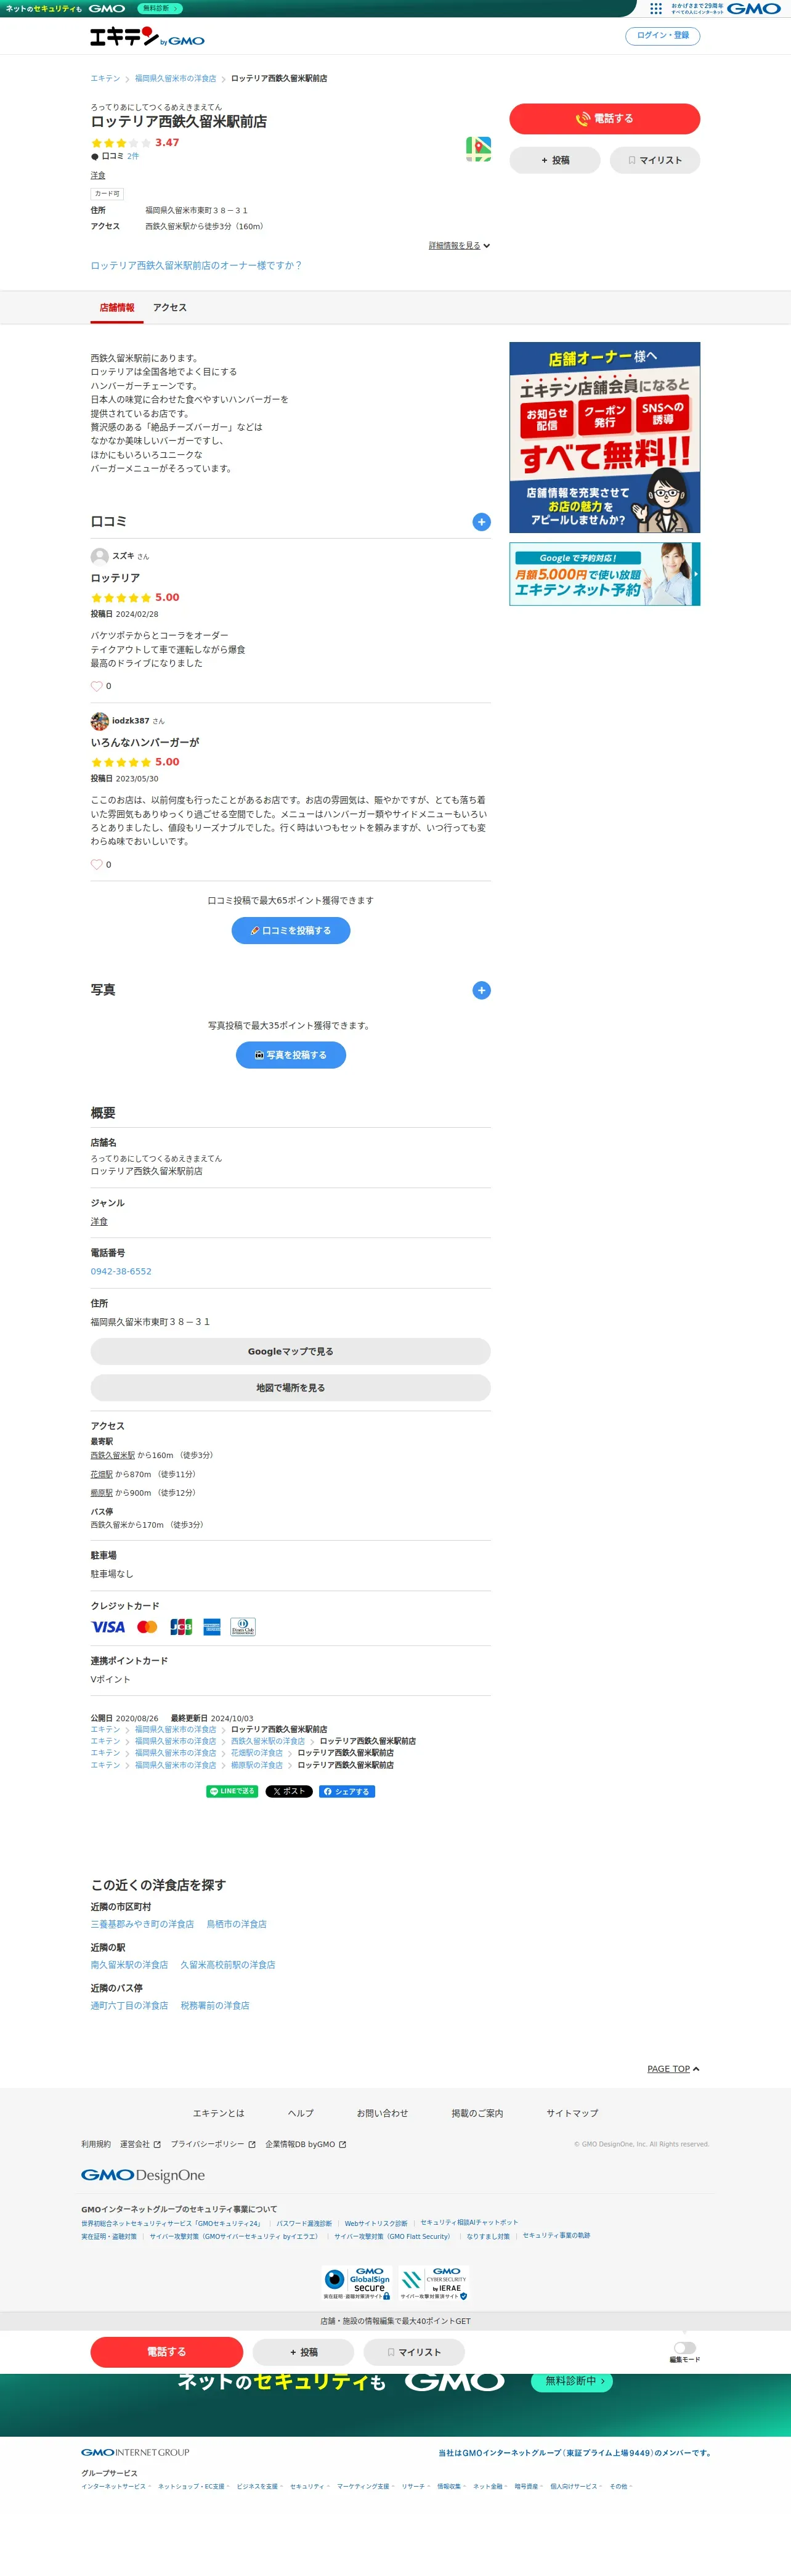Click the red 電話する button at top
791x2576 pixels.
604,119
